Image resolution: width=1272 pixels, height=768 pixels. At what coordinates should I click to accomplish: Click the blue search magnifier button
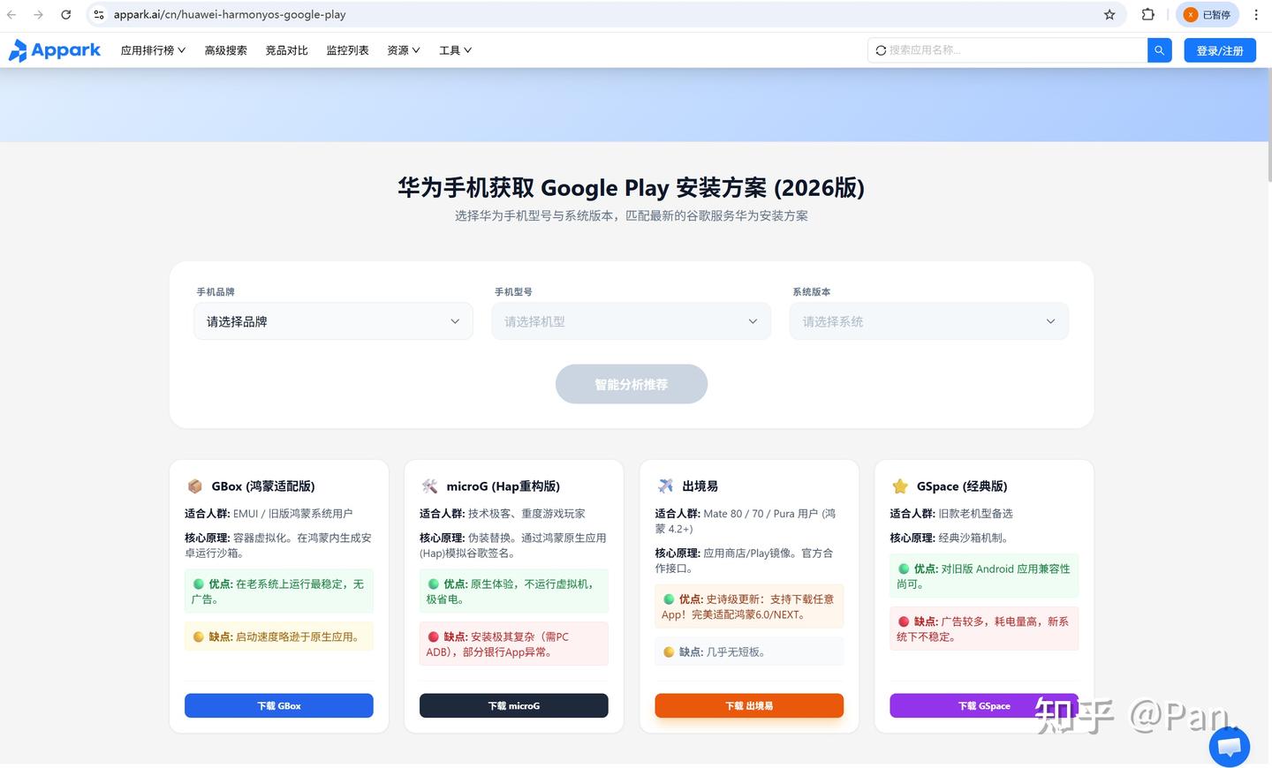click(x=1160, y=50)
